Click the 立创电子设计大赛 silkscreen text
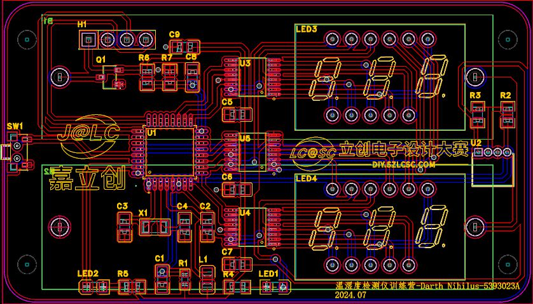The width and height of the screenshot is (533, 304). coord(404,150)
